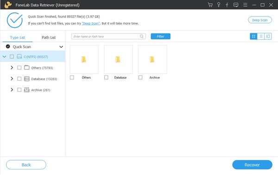The width and height of the screenshot is (278, 175).
Task: Click the C:(NTFS) drive icon
Action: pyautogui.click(x=19, y=56)
